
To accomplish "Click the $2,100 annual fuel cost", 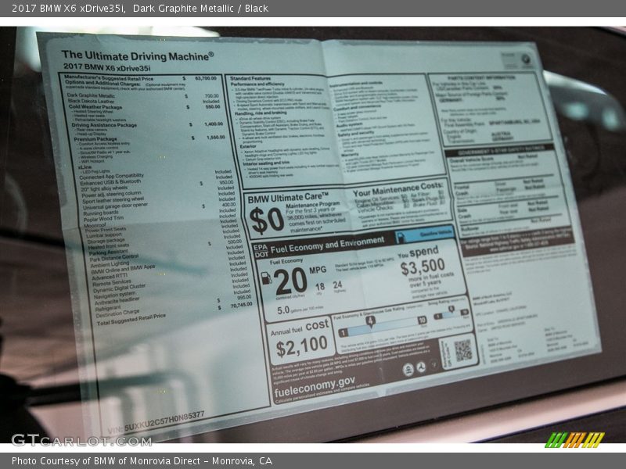I will click(x=302, y=346).
